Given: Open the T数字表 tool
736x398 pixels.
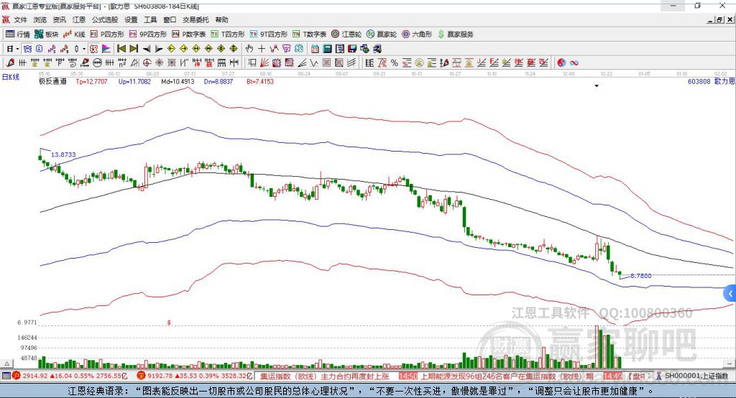Looking at the screenshot, I should [x=309, y=34].
